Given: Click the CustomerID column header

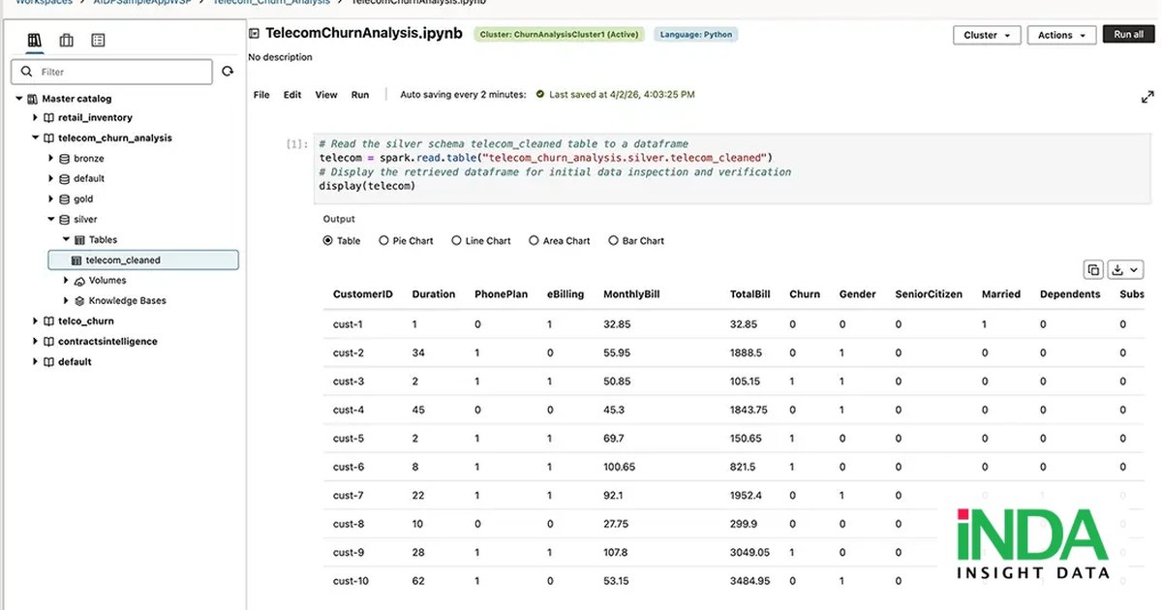Looking at the screenshot, I should pyautogui.click(x=363, y=294).
